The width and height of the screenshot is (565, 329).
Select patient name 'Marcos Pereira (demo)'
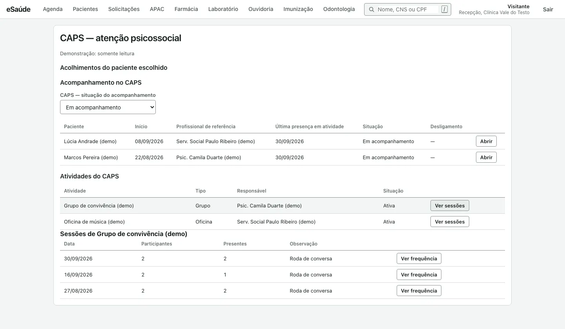click(91, 157)
